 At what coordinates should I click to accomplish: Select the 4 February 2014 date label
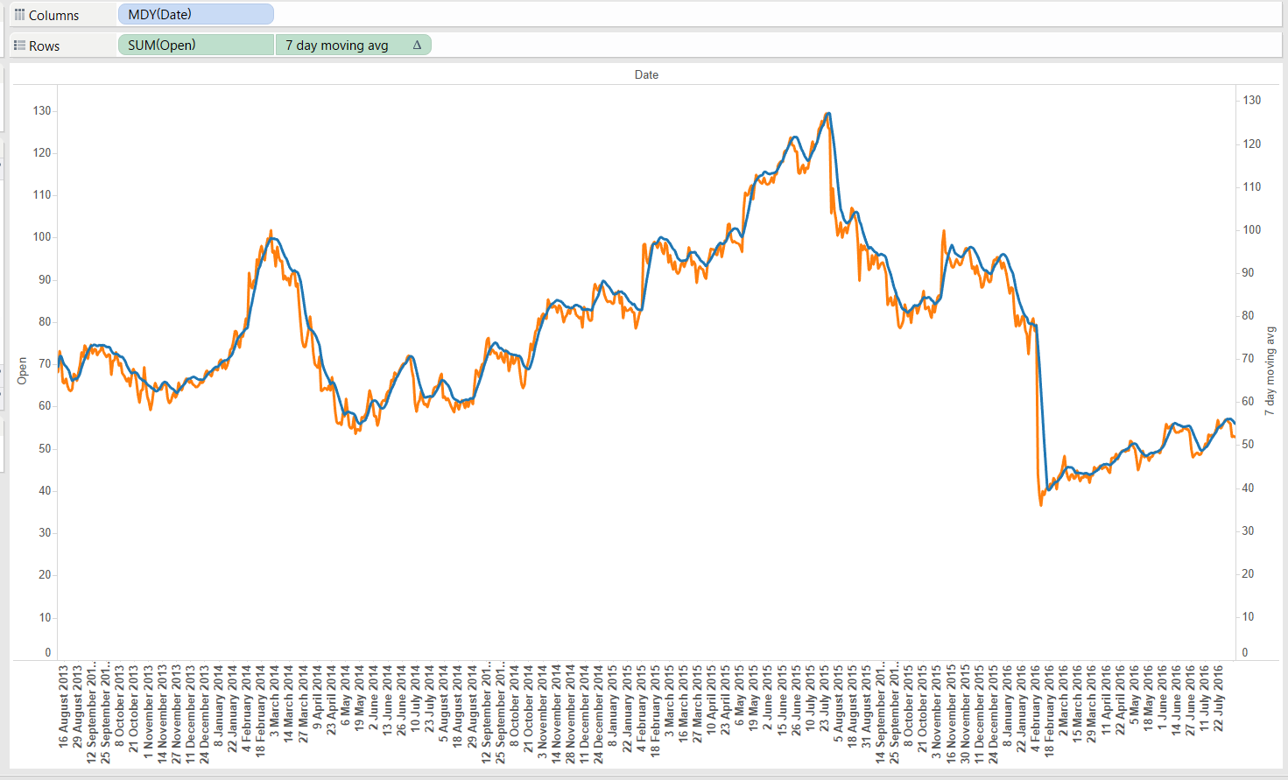[246, 710]
